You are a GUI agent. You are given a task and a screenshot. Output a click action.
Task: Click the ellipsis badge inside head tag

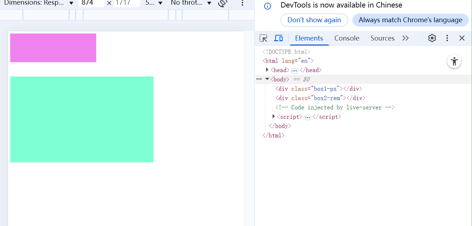(295, 71)
